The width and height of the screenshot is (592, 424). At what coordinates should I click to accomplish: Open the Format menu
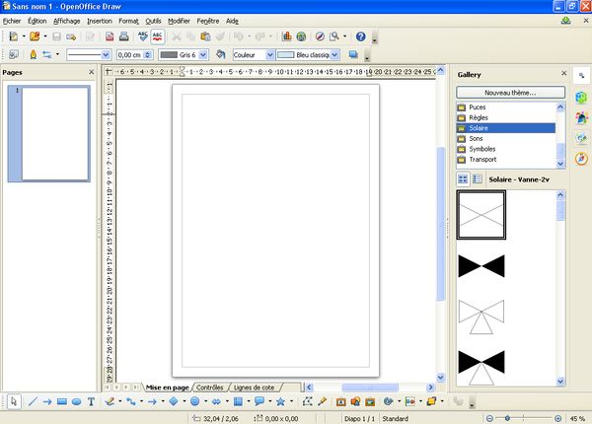128,21
